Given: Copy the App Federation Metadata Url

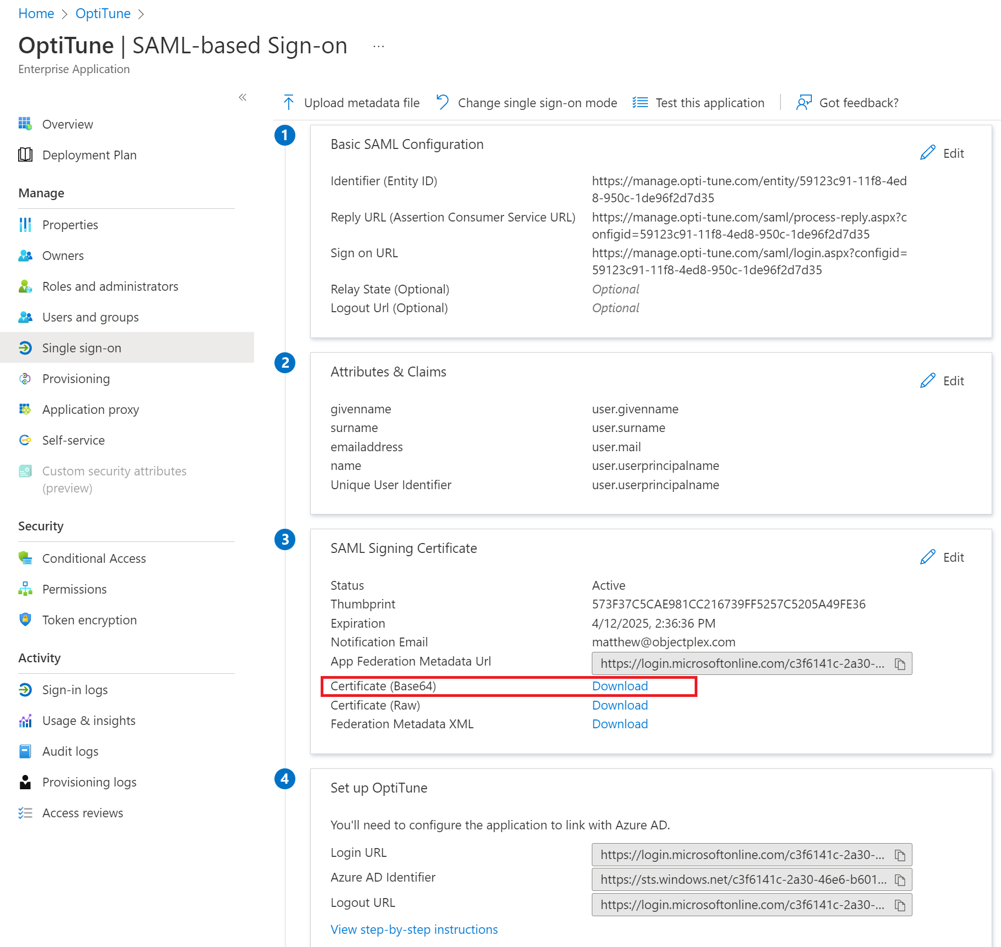Looking at the screenshot, I should [900, 664].
